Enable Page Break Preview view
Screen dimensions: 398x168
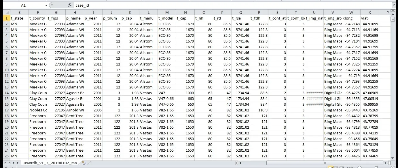coord(342,167)
